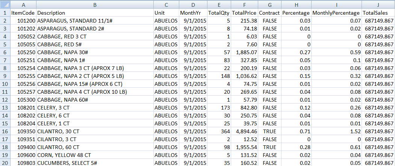The width and height of the screenshot is (395, 166).
Task: Click FALSE in CELERY, 6 CT row
Action: (269, 116)
